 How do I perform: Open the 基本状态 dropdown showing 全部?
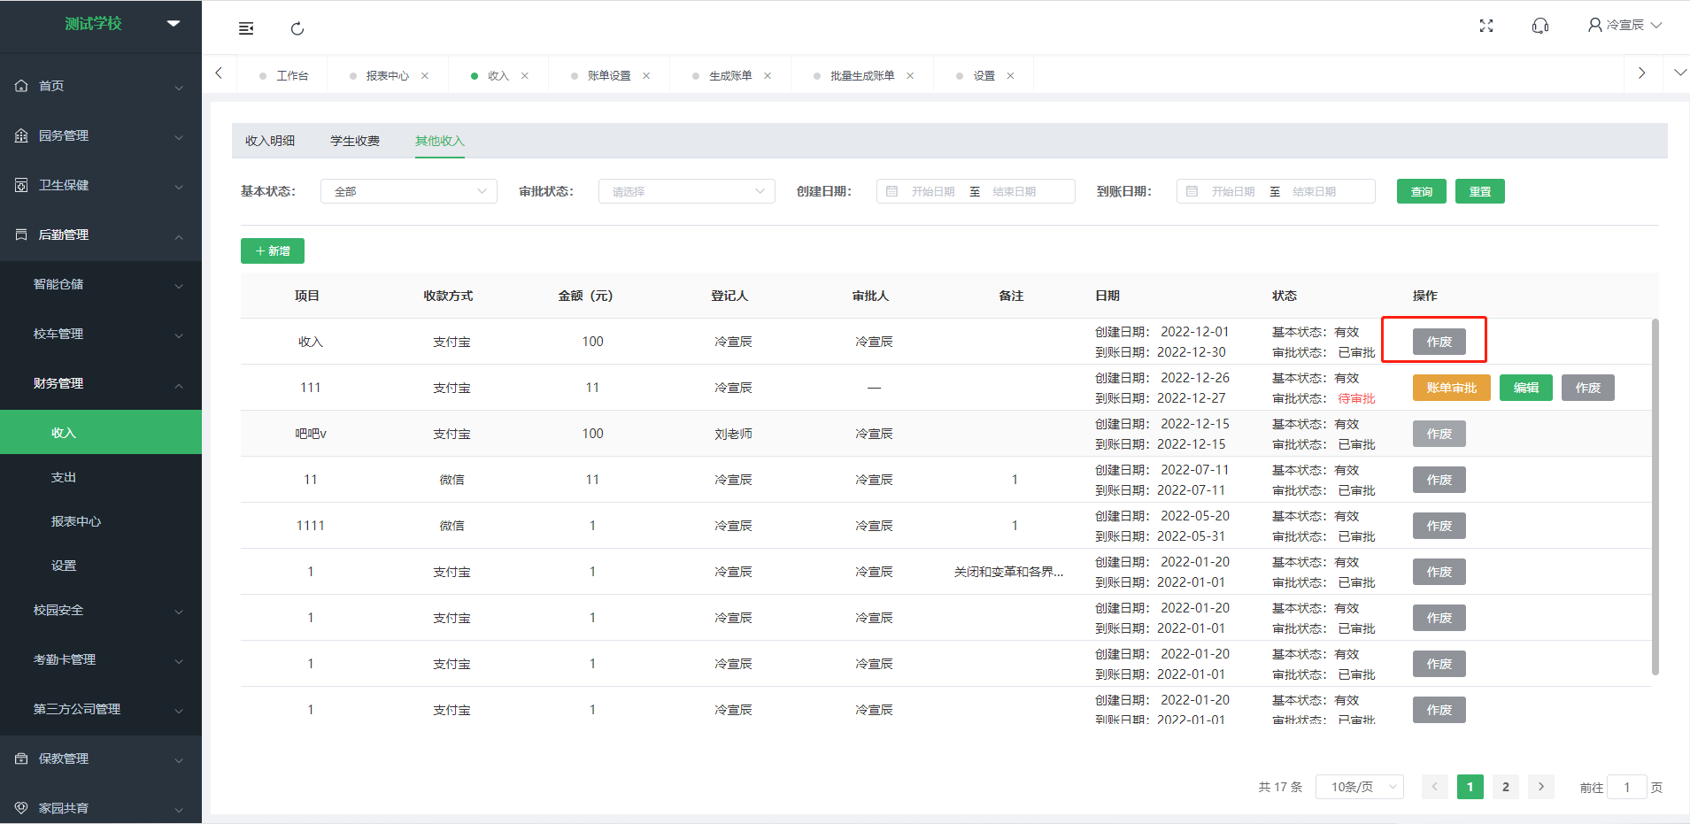409,191
